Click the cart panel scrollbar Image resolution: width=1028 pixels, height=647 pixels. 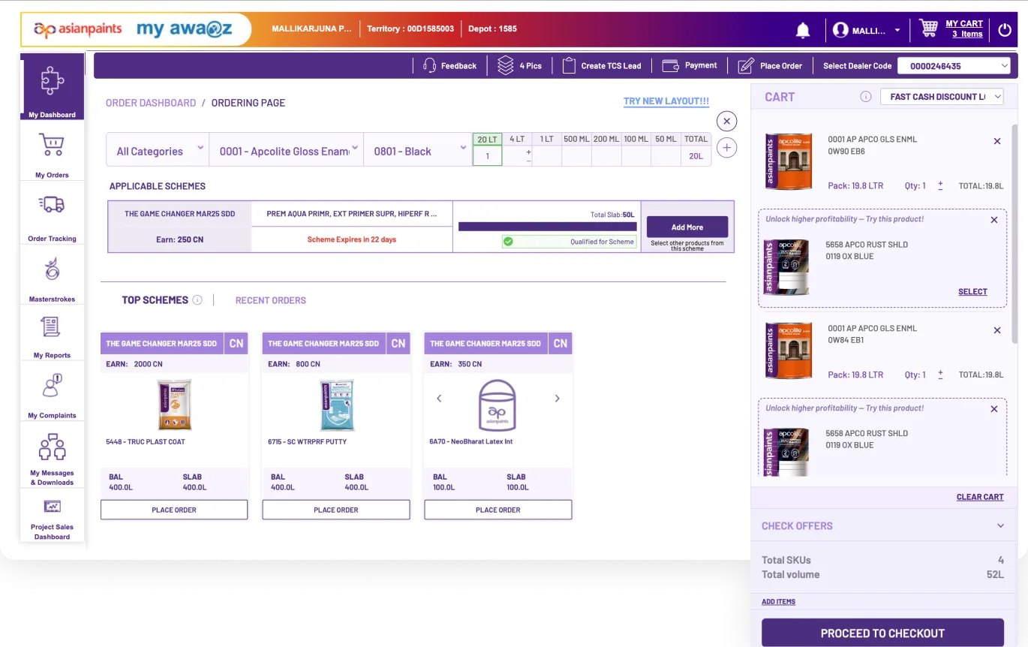pos(1015,233)
